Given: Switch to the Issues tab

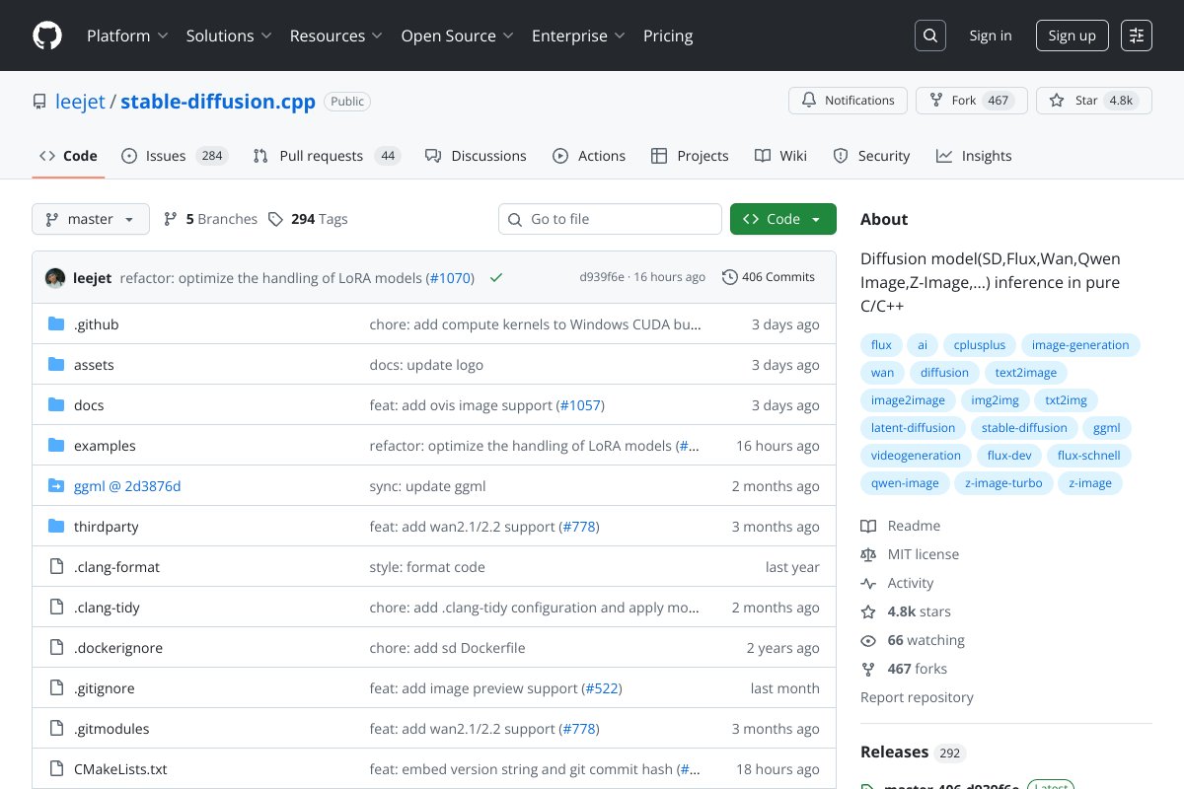Looking at the screenshot, I should pyautogui.click(x=175, y=156).
